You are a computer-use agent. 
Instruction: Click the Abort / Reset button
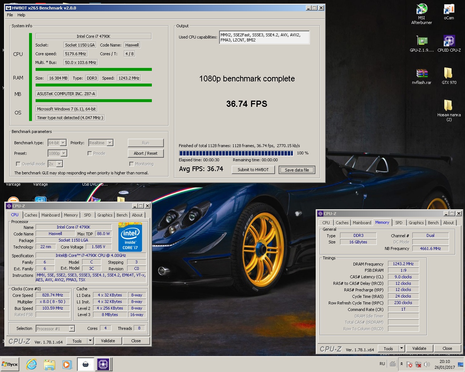[146, 153]
